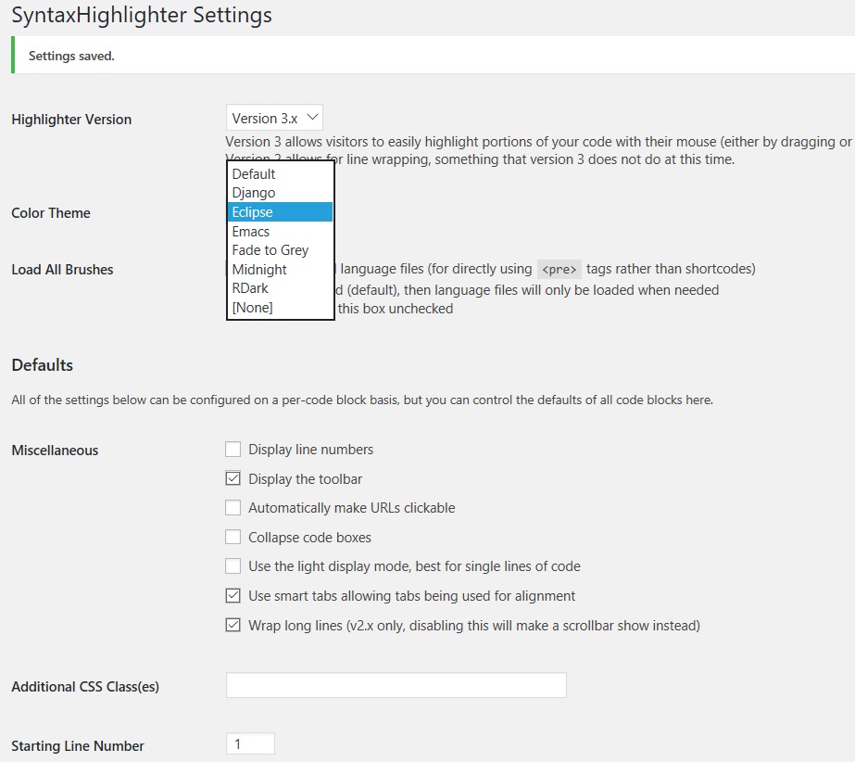The height and width of the screenshot is (762, 855).
Task: Tick the Collapse code boxes checkbox
Action: pyautogui.click(x=233, y=537)
